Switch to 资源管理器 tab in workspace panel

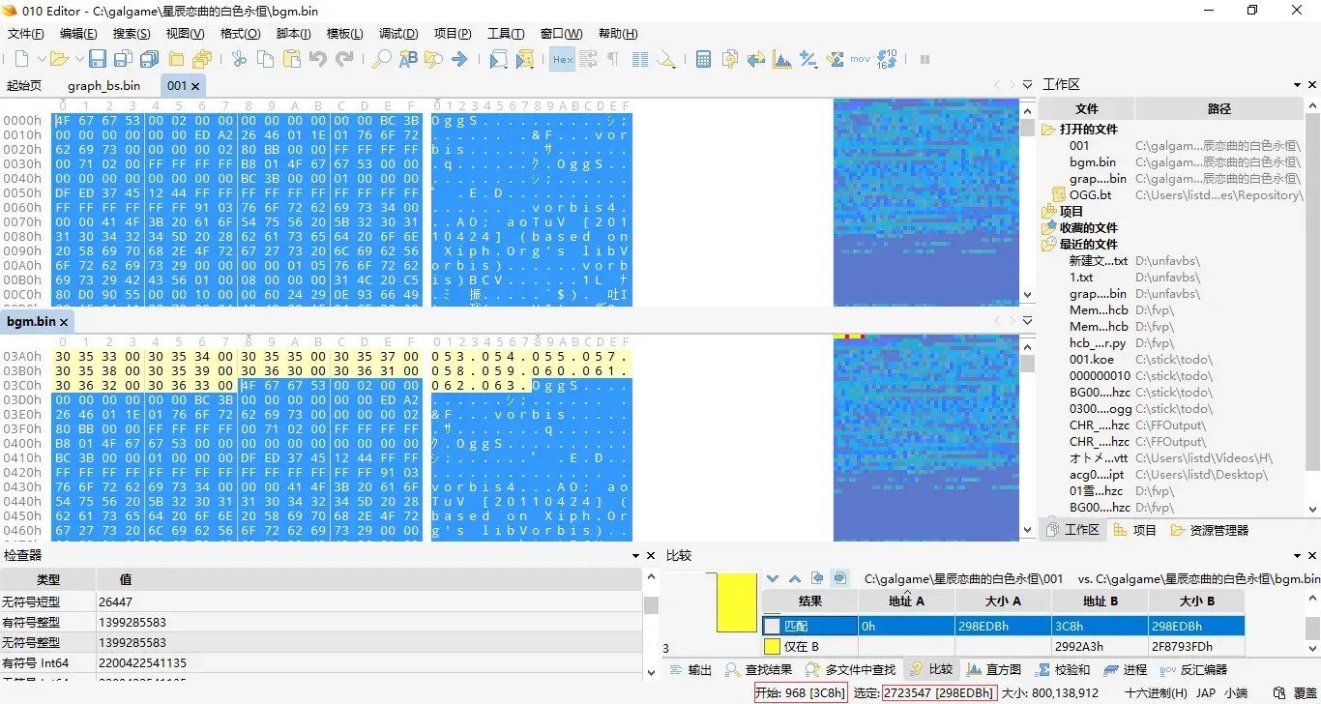click(1210, 530)
